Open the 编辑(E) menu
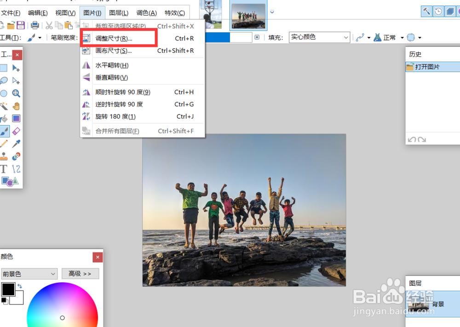 [38, 13]
